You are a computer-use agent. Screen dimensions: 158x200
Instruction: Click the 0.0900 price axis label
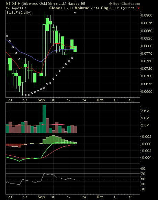(x=147, y=15)
